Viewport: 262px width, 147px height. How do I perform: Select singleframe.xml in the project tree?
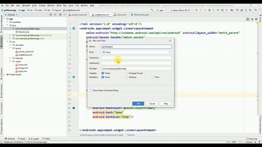pos(25,55)
